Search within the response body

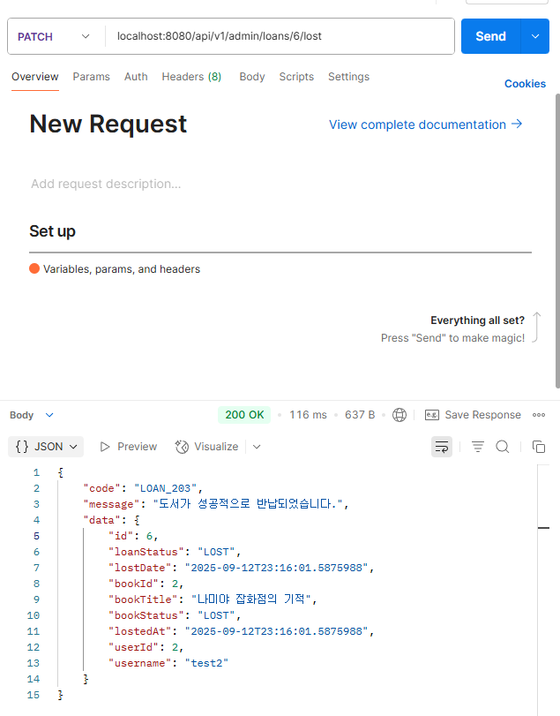pyautogui.click(x=503, y=447)
